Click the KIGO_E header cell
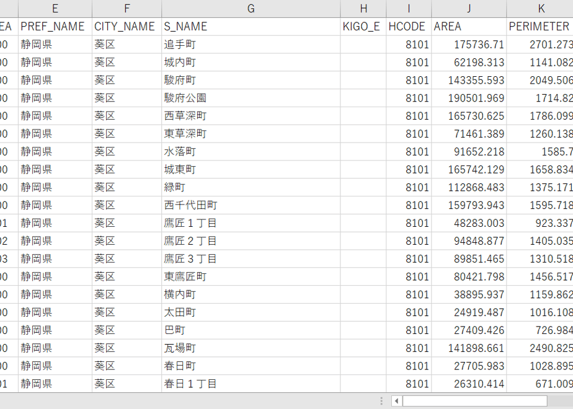The width and height of the screenshot is (573, 409). [x=363, y=26]
